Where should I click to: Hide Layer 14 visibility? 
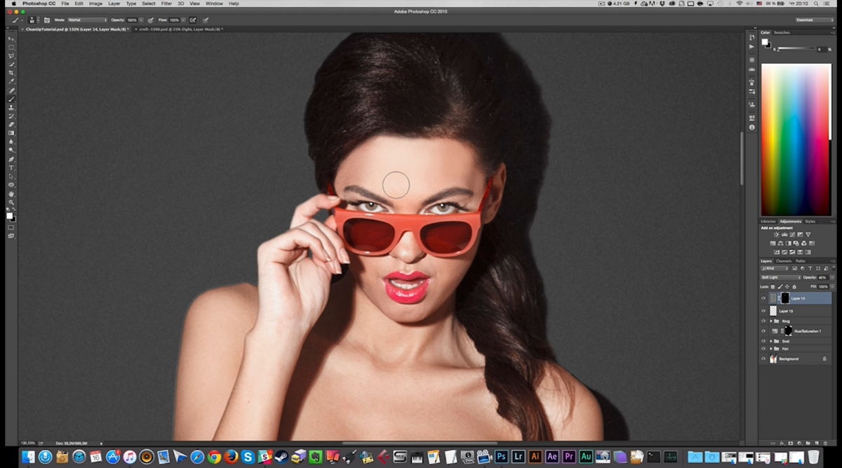coord(763,298)
